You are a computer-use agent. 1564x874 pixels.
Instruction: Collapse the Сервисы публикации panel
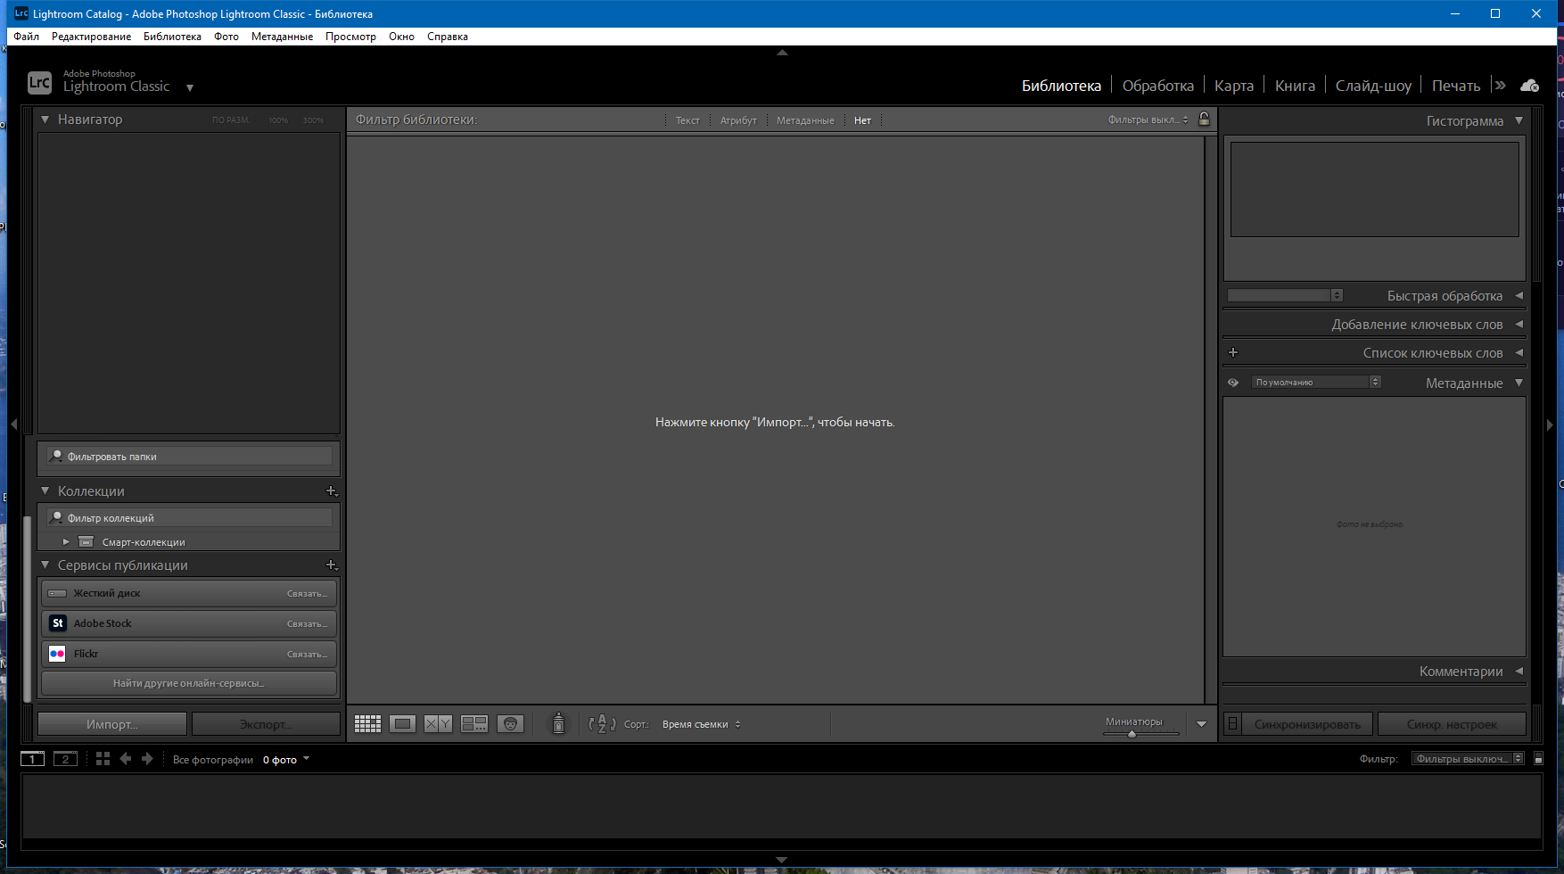click(45, 565)
